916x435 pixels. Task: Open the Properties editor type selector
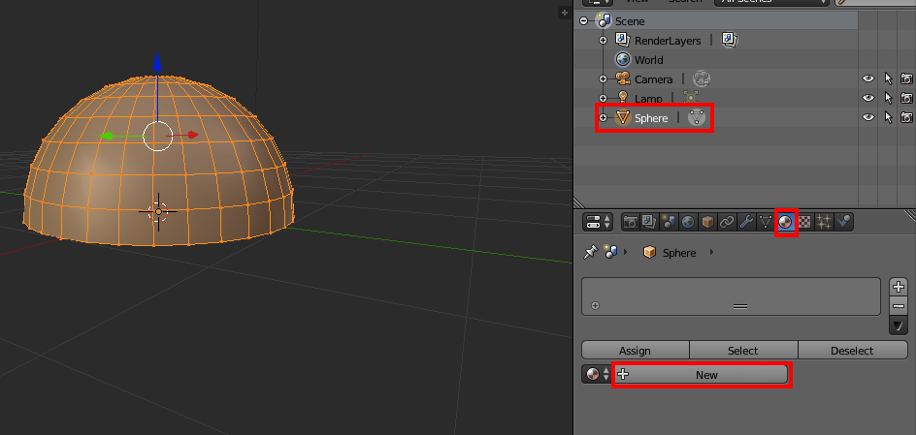[597, 222]
